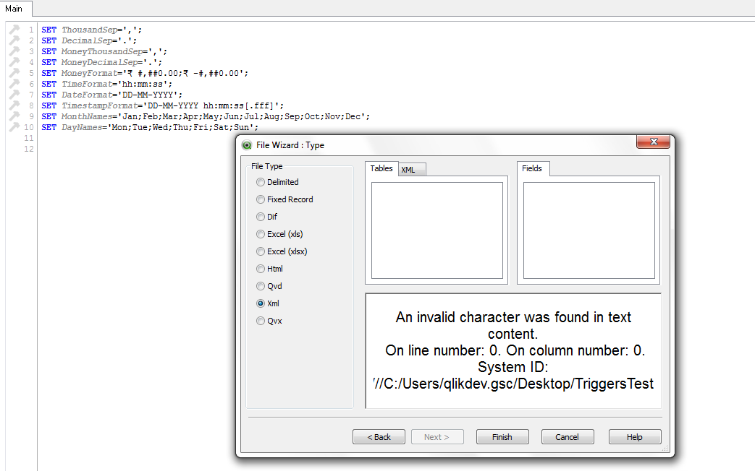This screenshot has height=471, width=755.
Task: Choose the Qvd file type
Action: (x=261, y=286)
